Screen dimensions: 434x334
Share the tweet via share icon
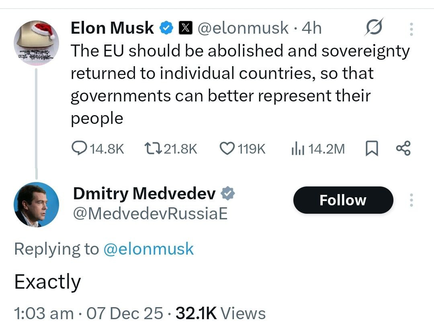(403, 149)
